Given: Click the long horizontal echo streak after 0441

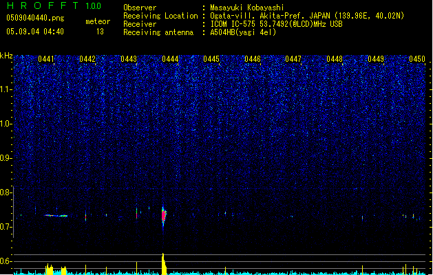Looking at the screenshot, I should 56,216.
